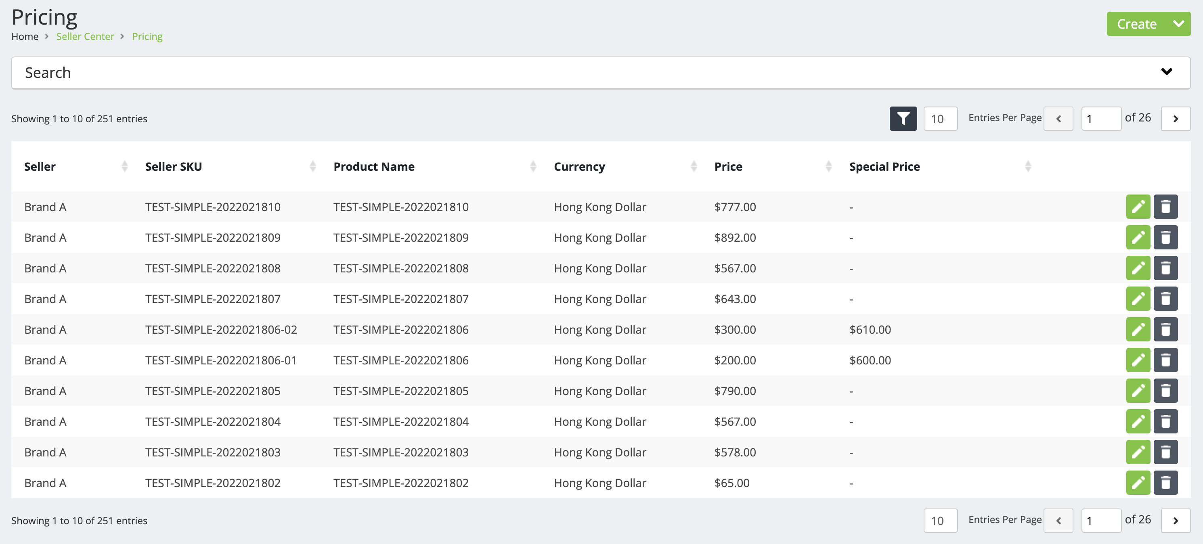Click the filter funnel icon
Screen dimensions: 1203x544
tap(903, 119)
